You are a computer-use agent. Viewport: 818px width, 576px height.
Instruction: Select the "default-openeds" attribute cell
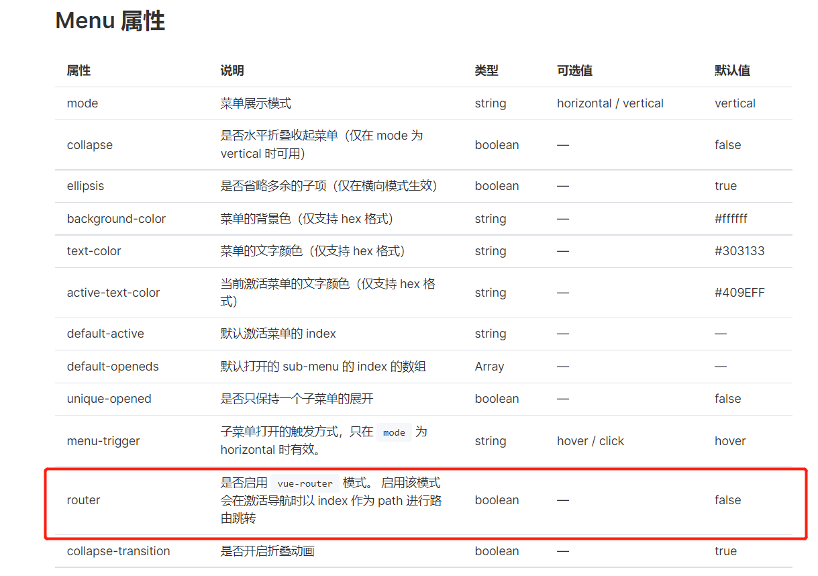pyautogui.click(x=113, y=367)
